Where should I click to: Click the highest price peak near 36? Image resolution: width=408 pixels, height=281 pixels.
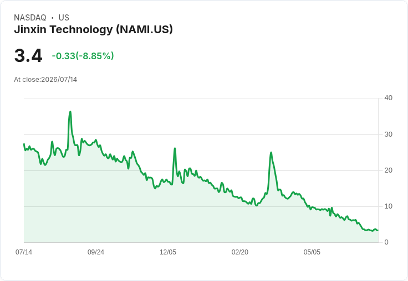click(70, 112)
